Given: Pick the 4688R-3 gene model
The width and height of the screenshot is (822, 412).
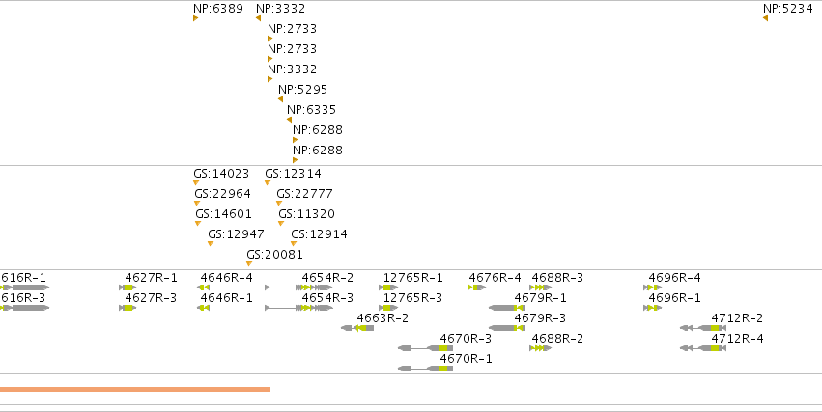Looking at the screenshot, I should 541,288.
